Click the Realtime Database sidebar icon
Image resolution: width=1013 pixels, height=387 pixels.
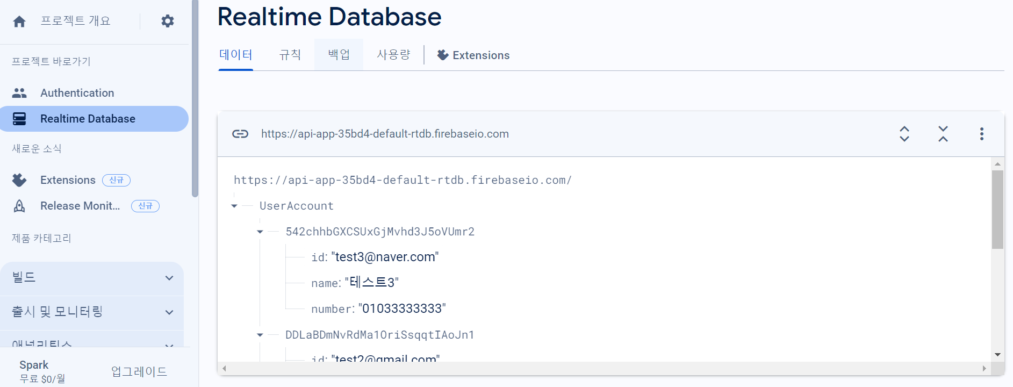[x=19, y=119]
